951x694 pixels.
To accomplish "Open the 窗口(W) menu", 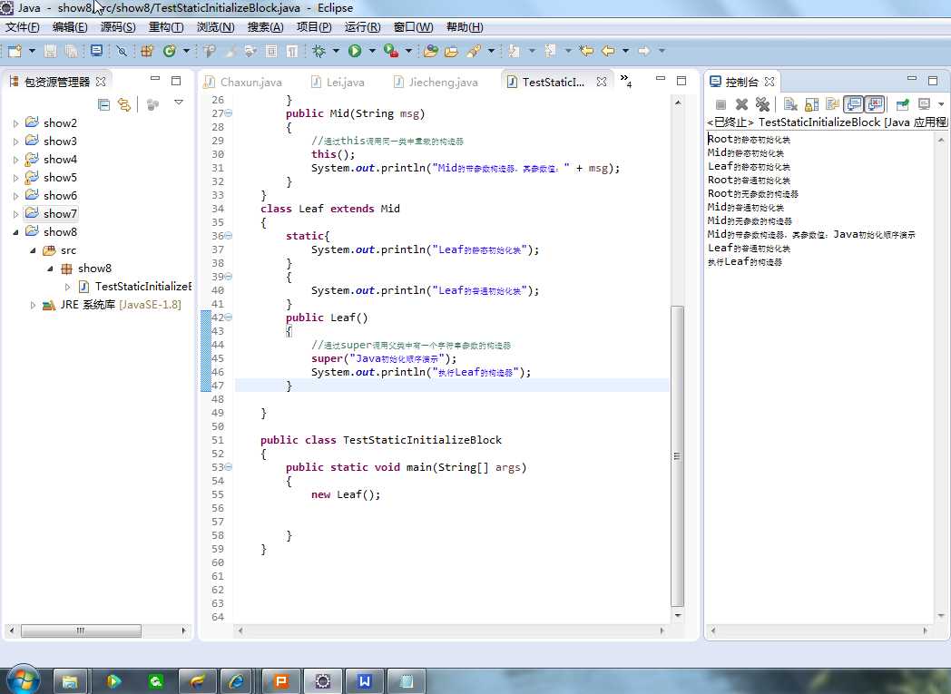I will coord(413,26).
